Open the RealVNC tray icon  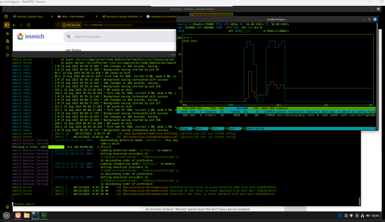click(x=340, y=215)
